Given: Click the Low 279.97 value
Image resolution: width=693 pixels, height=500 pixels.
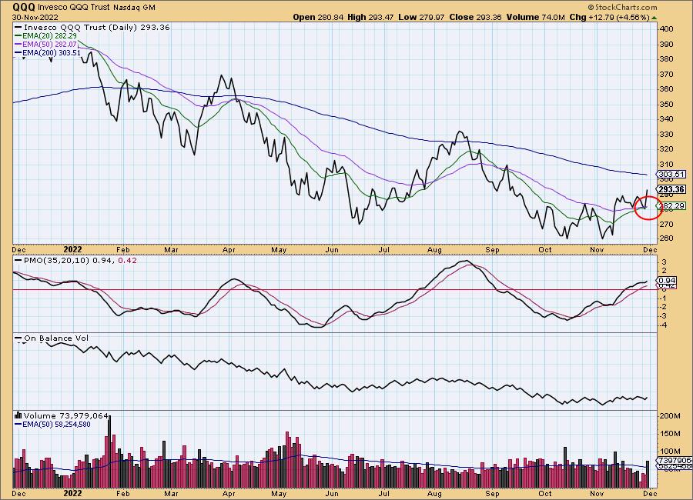Looking at the screenshot, I should [422, 17].
